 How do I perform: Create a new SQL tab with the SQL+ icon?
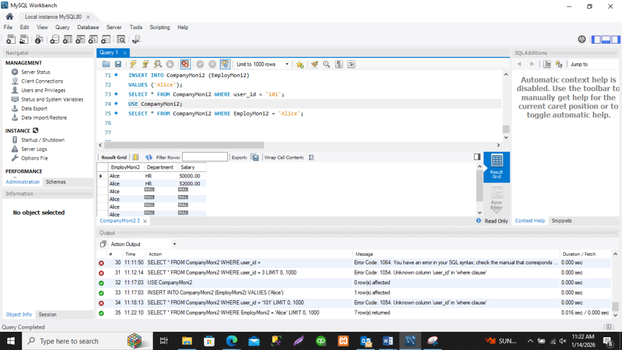[x=11, y=39]
